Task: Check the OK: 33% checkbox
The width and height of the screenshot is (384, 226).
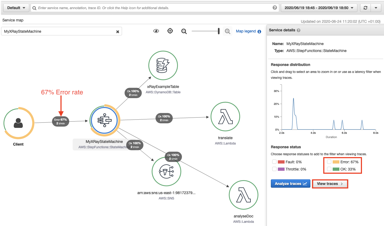Action: point(329,169)
